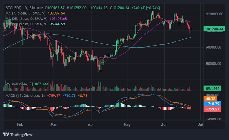The height and width of the screenshot is (140, 229).
Task: Click the signal value 48.78 in MACD legend
Action: (x=83, y=96)
